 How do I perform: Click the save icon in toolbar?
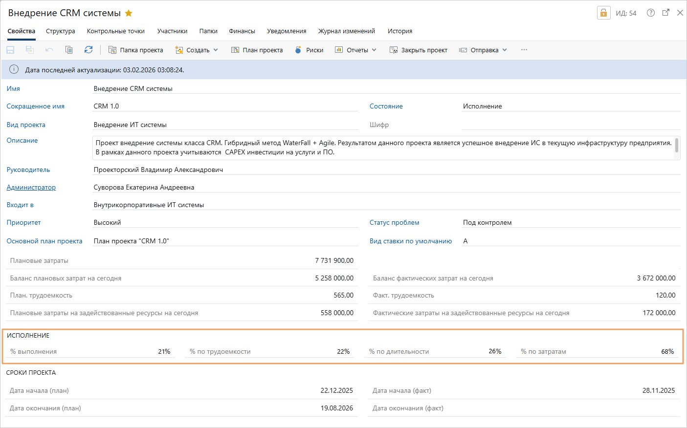click(10, 50)
